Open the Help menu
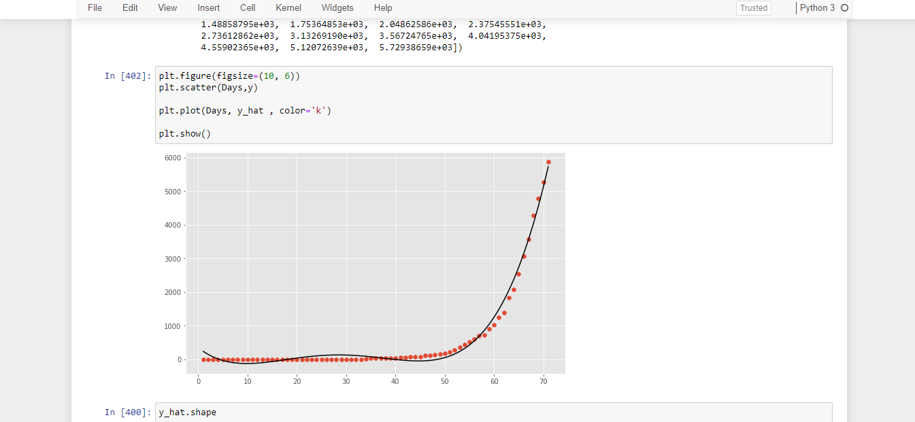This screenshot has height=422, width=915. click(x=383, y=8)
